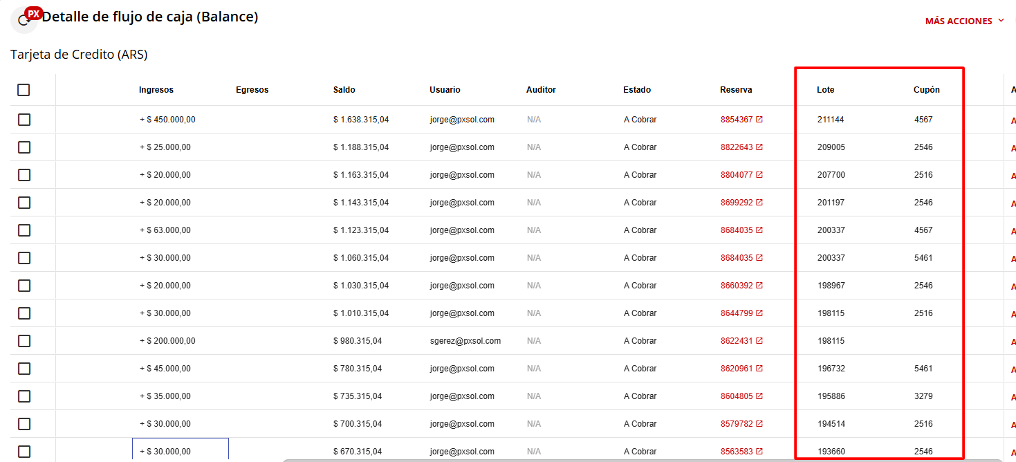Check the row with $ 450.000,00 ingreso

click(24, 120)
